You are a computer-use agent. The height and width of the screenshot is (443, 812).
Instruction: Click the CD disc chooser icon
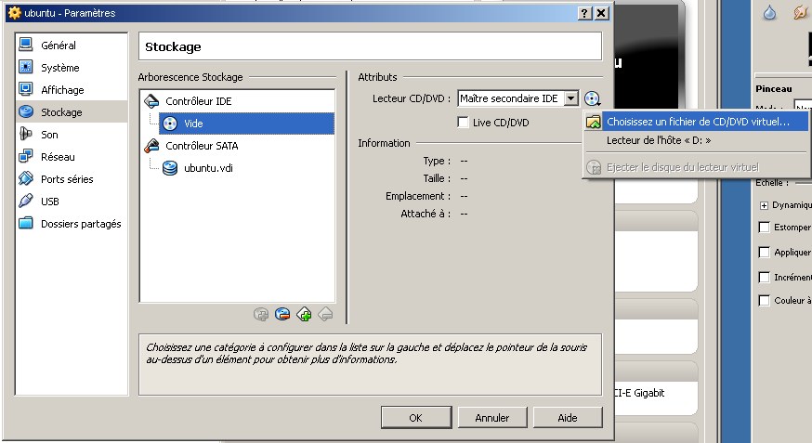pos(592,98)
